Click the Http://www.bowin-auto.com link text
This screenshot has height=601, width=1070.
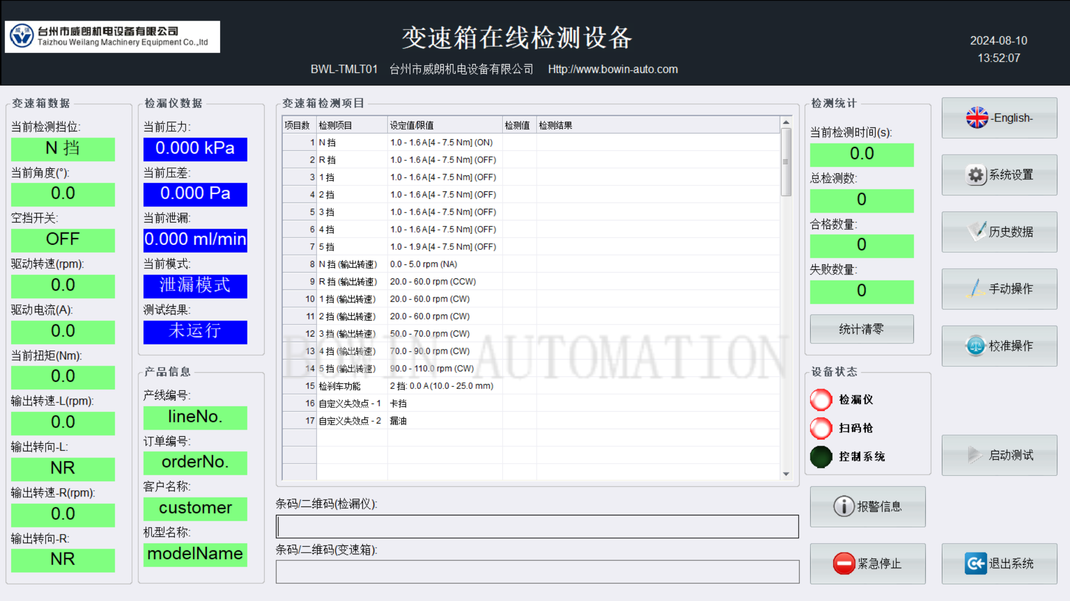pyautogui.click(x=612, y=69)
